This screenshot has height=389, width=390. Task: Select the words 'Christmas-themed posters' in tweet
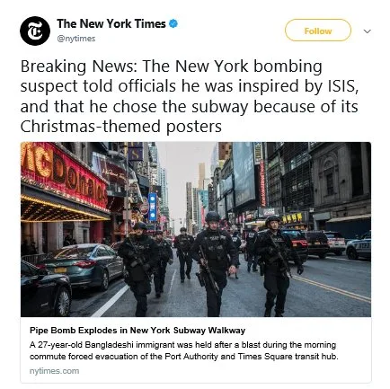(x=121, y=127)
